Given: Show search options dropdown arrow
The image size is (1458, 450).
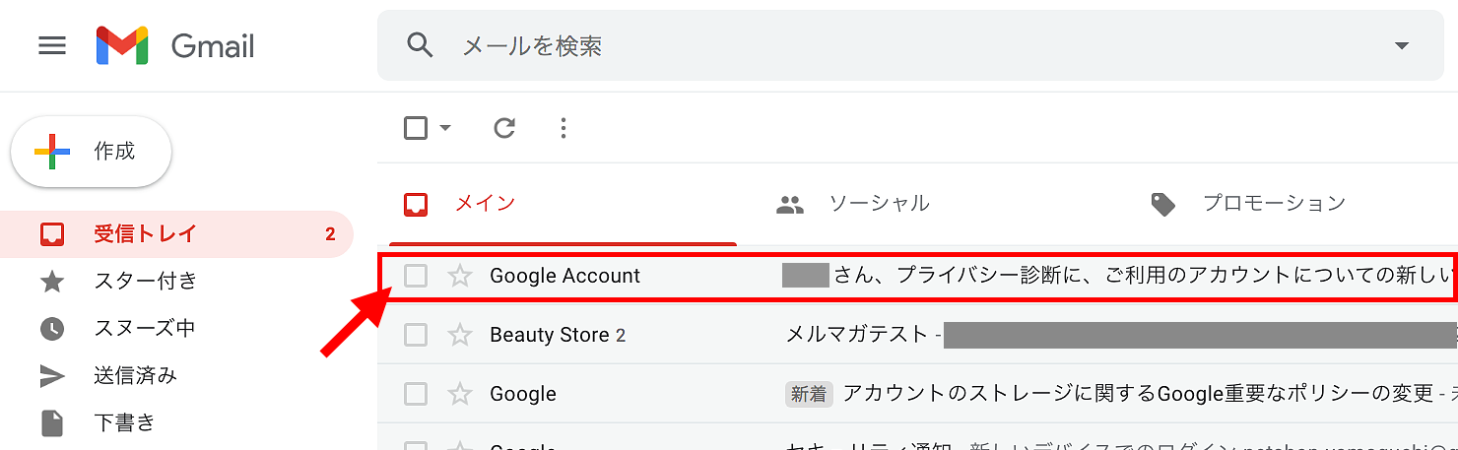Looking at the screenshot, I should click(x=1401, y=46).
